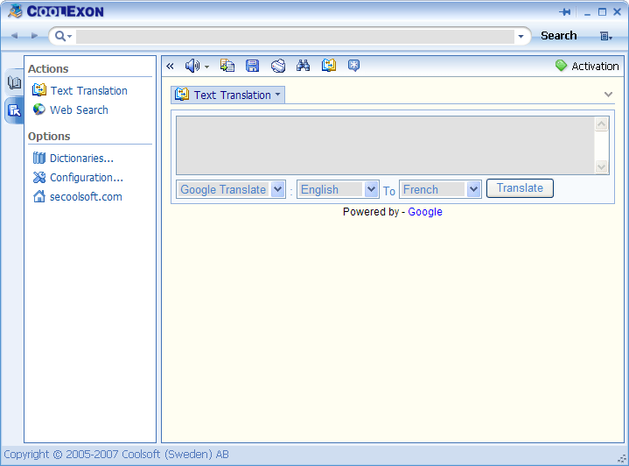Viewport: 629px width, 466px height.
Task: Open the main menu icon beside Search
Action: tap(605, 36)
